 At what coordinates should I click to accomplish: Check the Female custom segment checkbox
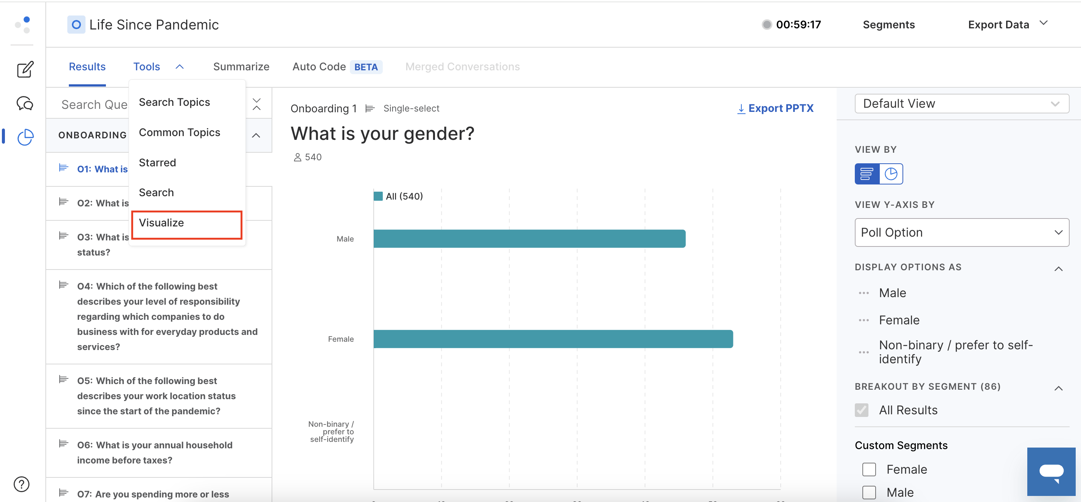coord(869,469)
